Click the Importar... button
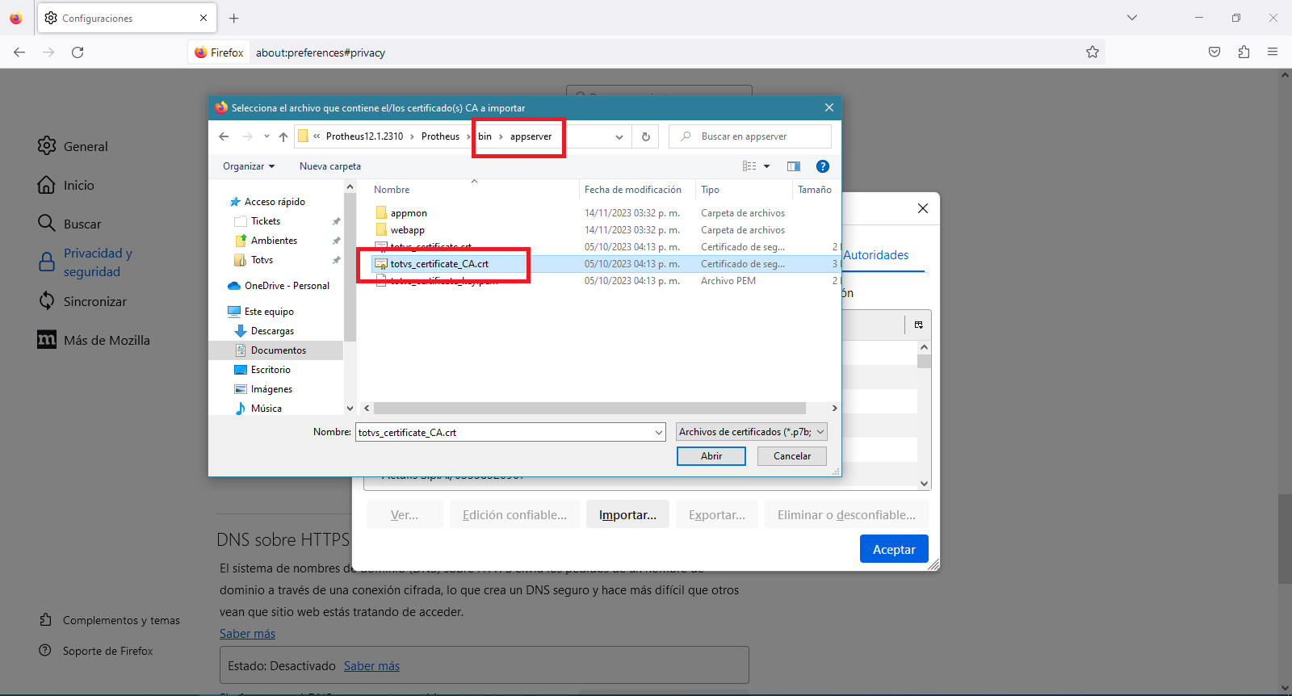The image size is (1292, 696). point(627,515)
